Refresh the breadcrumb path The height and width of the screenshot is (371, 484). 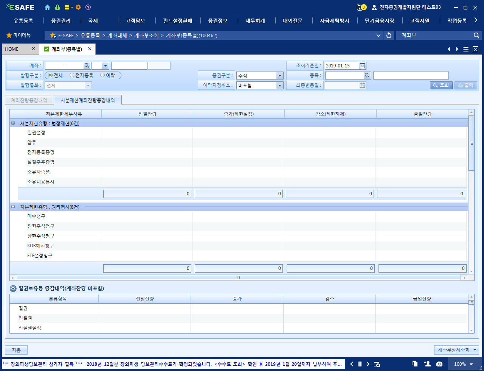[389, 35]
